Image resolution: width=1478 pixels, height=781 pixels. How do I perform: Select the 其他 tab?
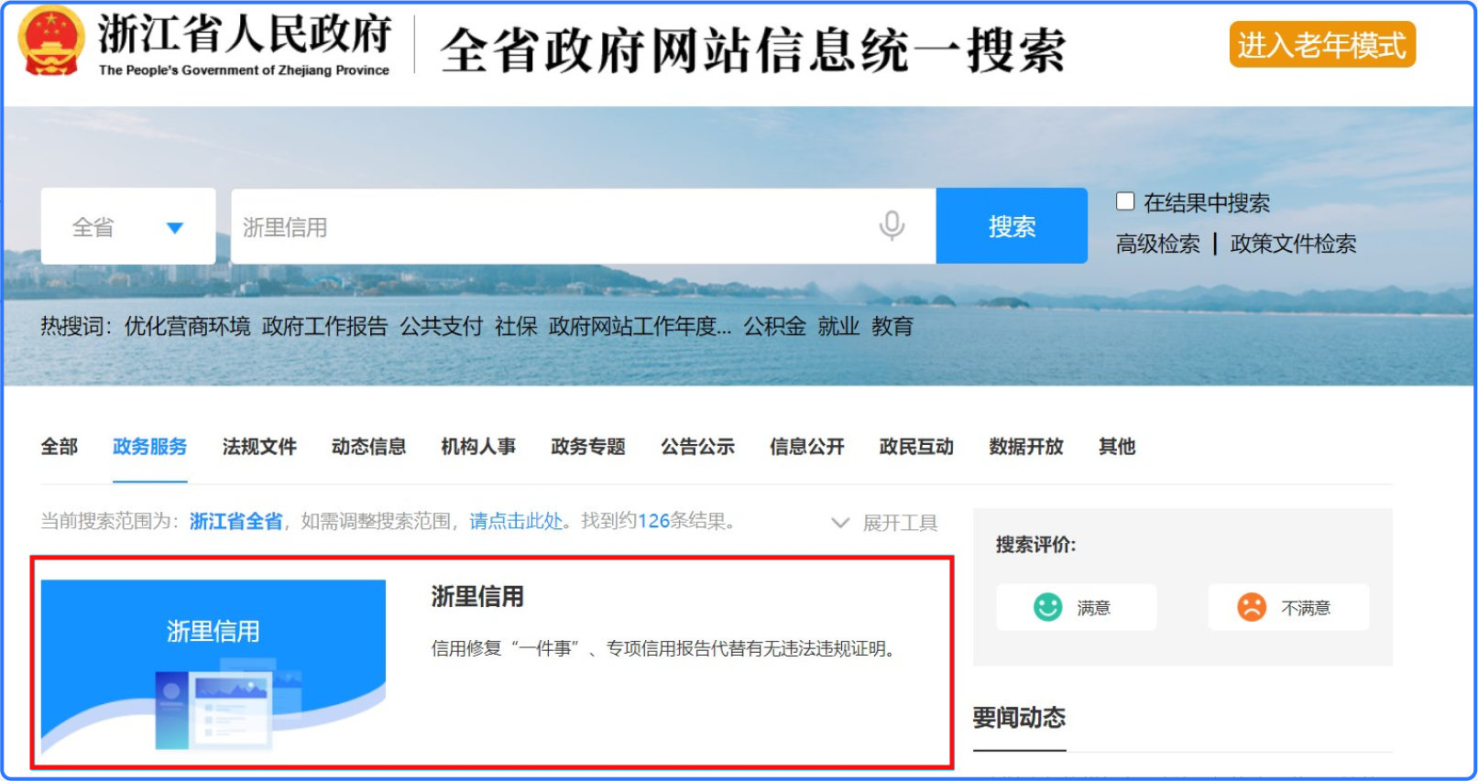click(1117, 447)
